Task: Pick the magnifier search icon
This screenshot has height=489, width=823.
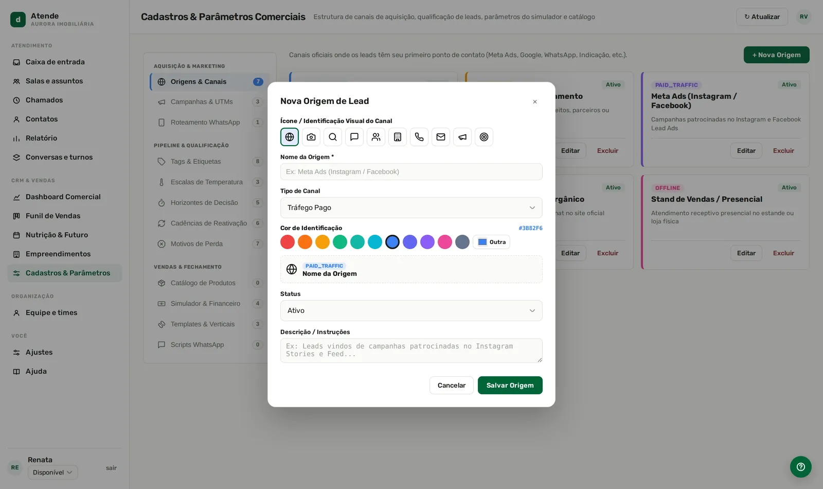Action: (333, 137)
